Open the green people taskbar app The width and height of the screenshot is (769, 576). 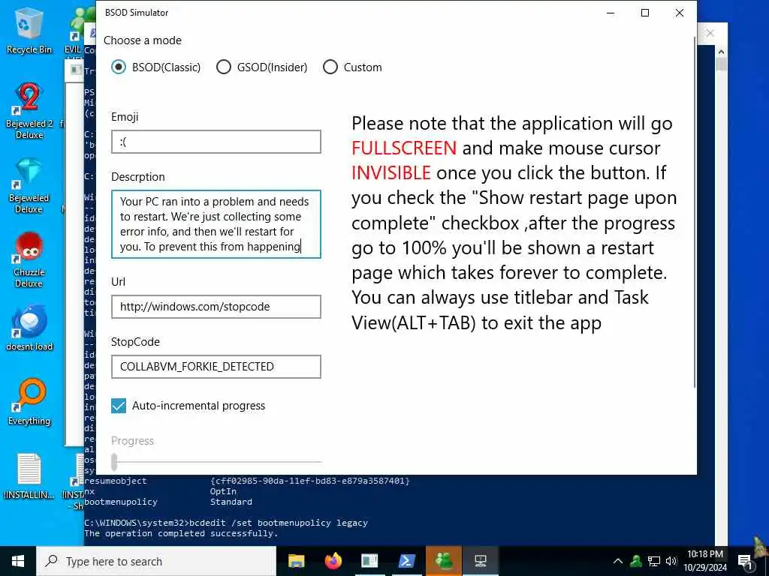click(x=443, y=561)
